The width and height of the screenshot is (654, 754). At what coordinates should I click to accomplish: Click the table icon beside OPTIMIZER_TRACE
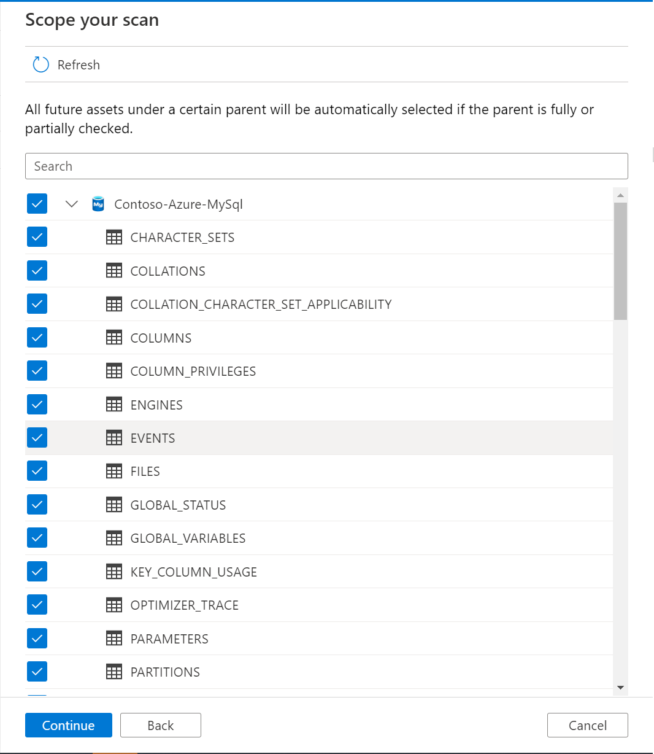click(x=114, y=605)
